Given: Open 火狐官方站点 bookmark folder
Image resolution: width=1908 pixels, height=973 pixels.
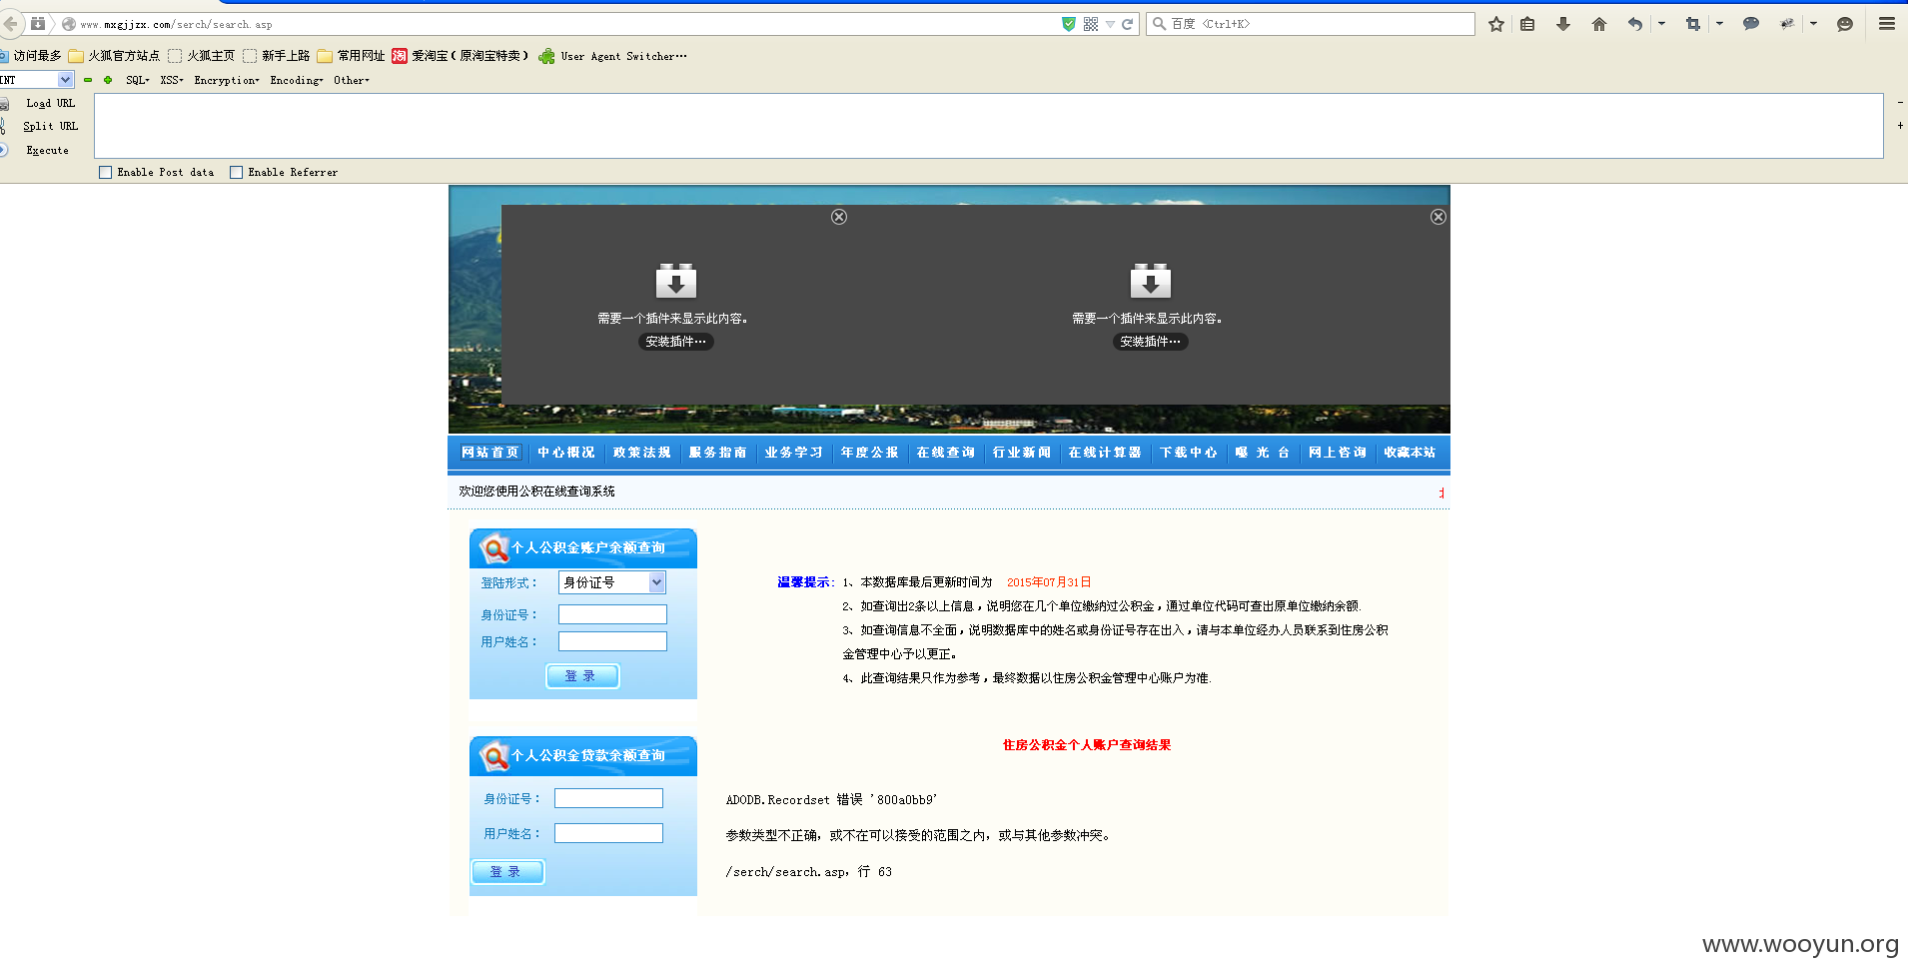Looking at the screenshot, I should [114, 56].
